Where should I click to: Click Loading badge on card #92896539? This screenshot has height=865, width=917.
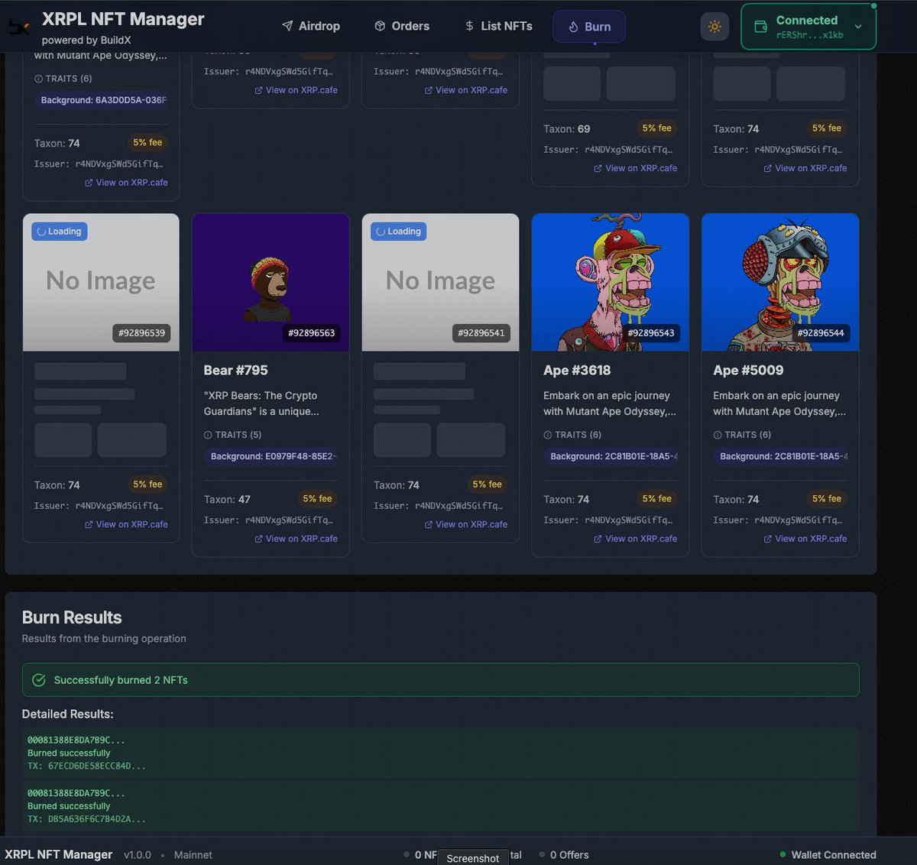(59, 232)
